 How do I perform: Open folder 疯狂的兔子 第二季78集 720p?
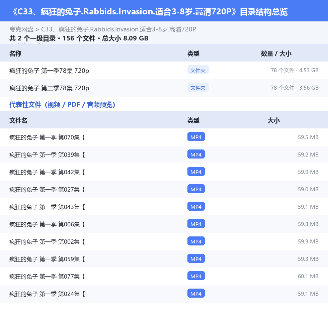click(x=49, y=88)
